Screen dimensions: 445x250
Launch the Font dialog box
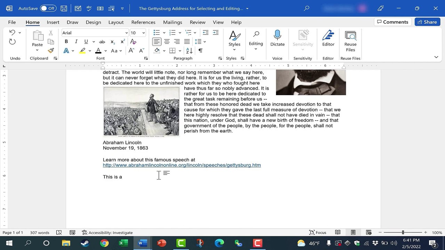point(146,58)
